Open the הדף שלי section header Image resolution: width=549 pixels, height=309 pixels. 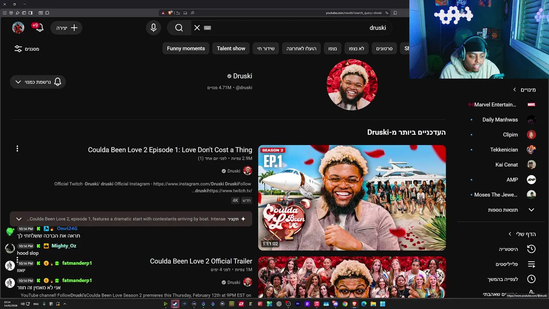coord(522,234)
